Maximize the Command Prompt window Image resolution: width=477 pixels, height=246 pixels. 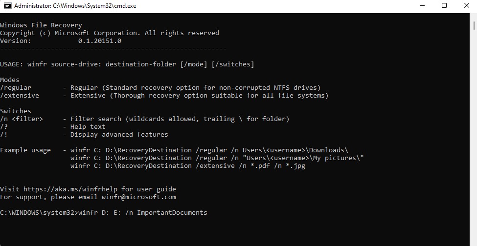(x=444, y=6)
